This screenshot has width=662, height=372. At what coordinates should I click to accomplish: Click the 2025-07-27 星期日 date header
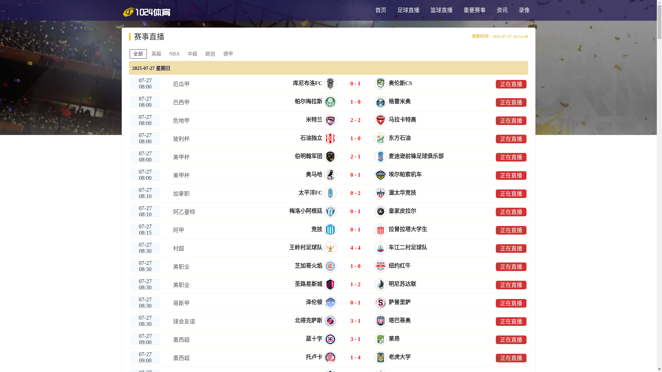pyautogui.click(x=328, y=68)
